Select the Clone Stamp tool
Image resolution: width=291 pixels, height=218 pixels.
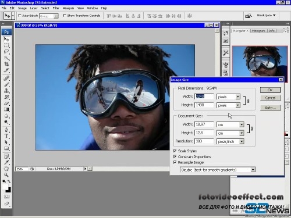(x=6, y=91)
